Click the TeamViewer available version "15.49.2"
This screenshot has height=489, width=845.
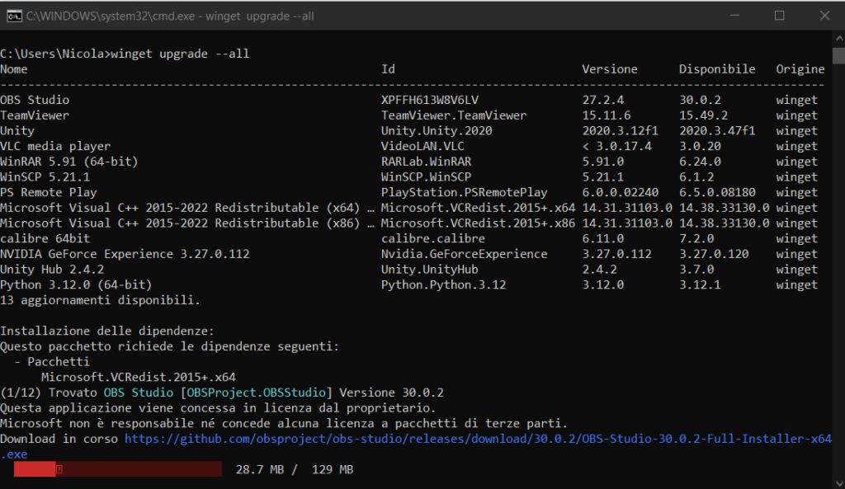(703, 115)
